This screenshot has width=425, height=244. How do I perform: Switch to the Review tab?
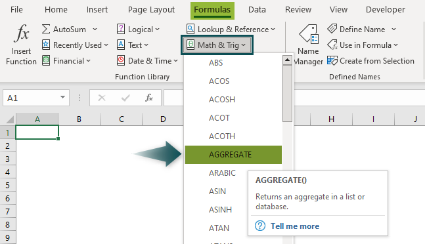[x=298, y=9]
